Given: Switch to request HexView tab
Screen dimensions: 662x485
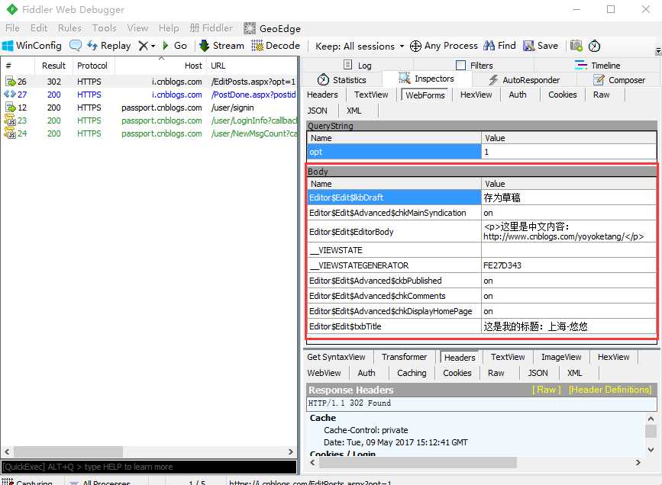Looking at the screenshot, I should click(x=476, y=95).
